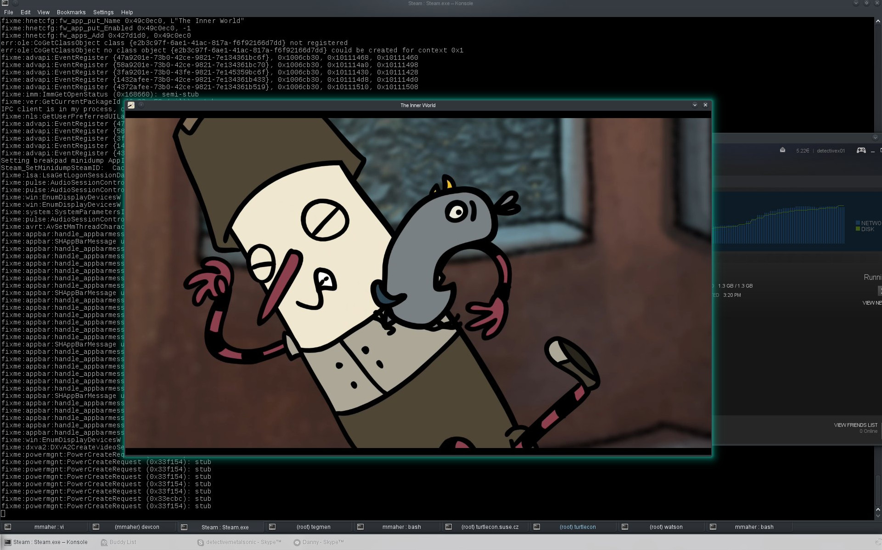This screenshot has height=550, width=882.
Task: Open the Settings menu in Konsole
Action: pyautogui.click(x=103, y=12)
